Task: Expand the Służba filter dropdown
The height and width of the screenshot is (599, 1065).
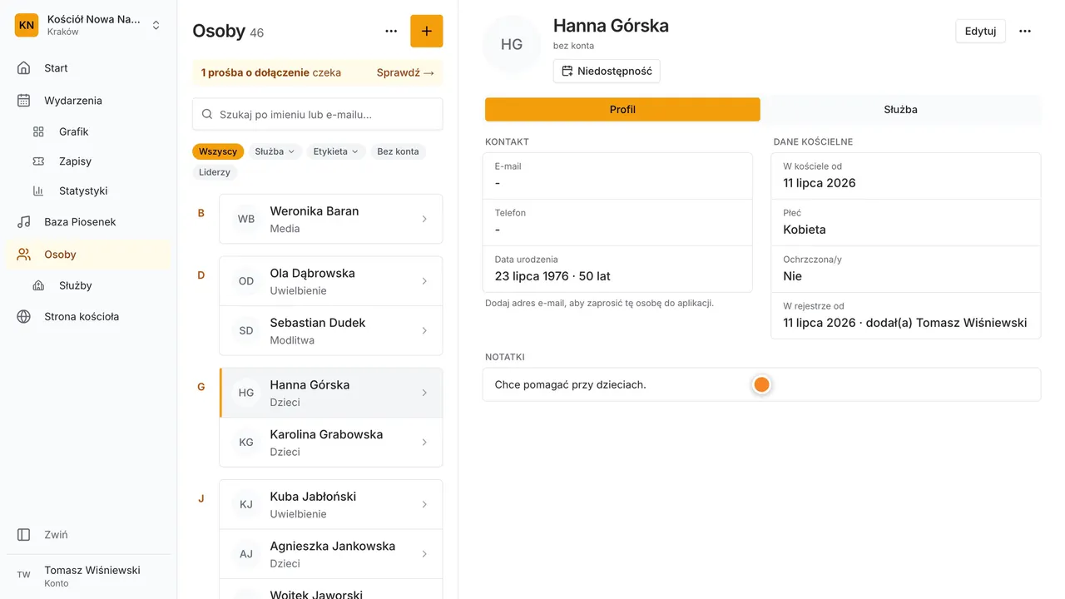Action: coord(275,151)
